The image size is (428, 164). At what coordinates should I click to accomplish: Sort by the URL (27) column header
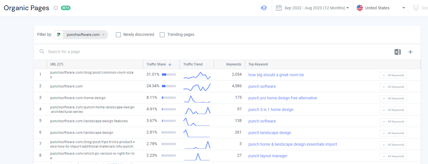coord(57,64)
